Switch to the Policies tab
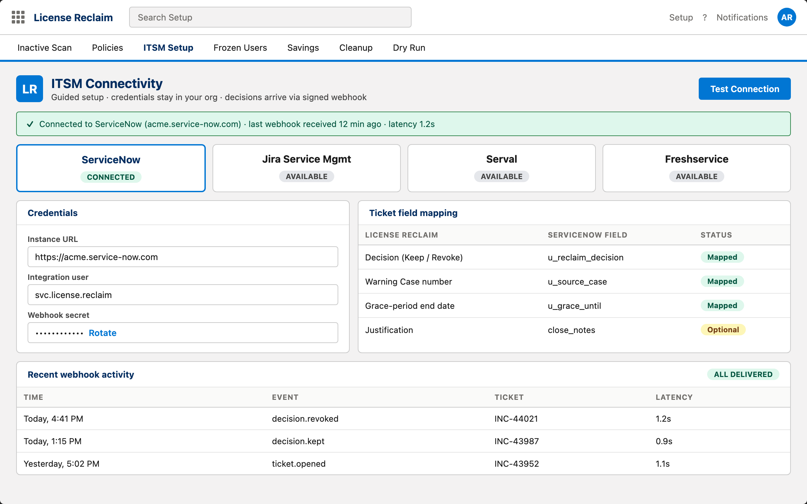807x504 pixels. (107, 48)
